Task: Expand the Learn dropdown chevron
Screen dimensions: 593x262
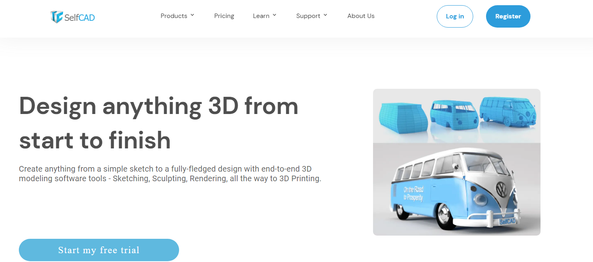Action: tap(274, 15)
